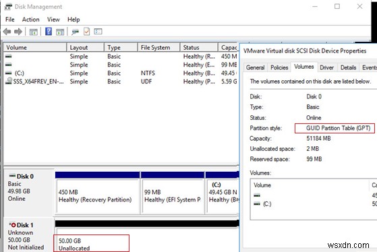Sort by the Status column header

tap(199, 47)
